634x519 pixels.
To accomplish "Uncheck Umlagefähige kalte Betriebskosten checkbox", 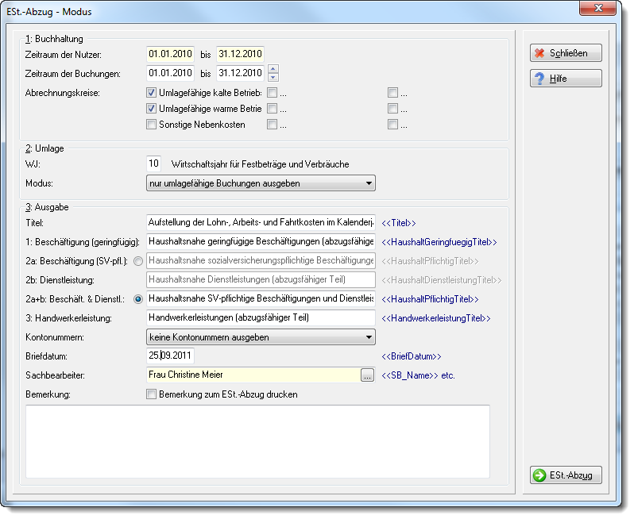I will tap(151, 93).
